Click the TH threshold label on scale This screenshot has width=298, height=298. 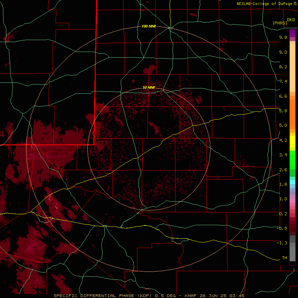click(284, 258)
